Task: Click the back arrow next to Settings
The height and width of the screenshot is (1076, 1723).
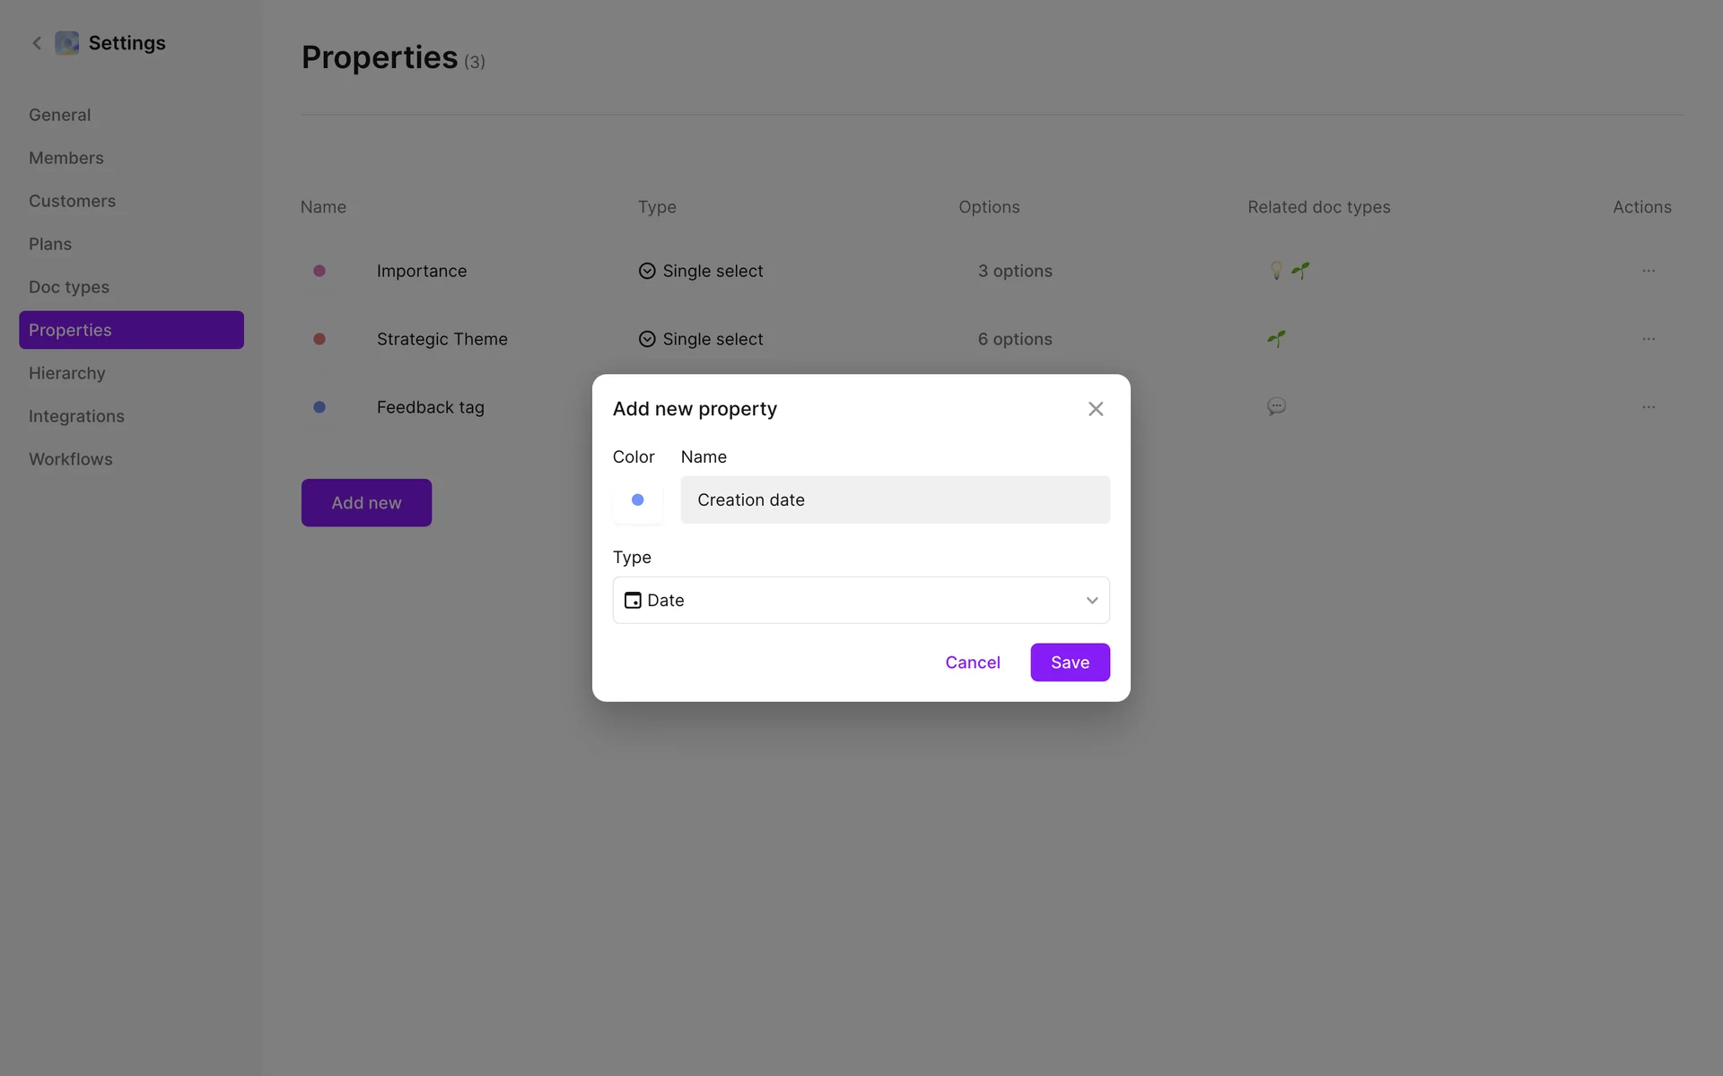Action: coord(37,43)
